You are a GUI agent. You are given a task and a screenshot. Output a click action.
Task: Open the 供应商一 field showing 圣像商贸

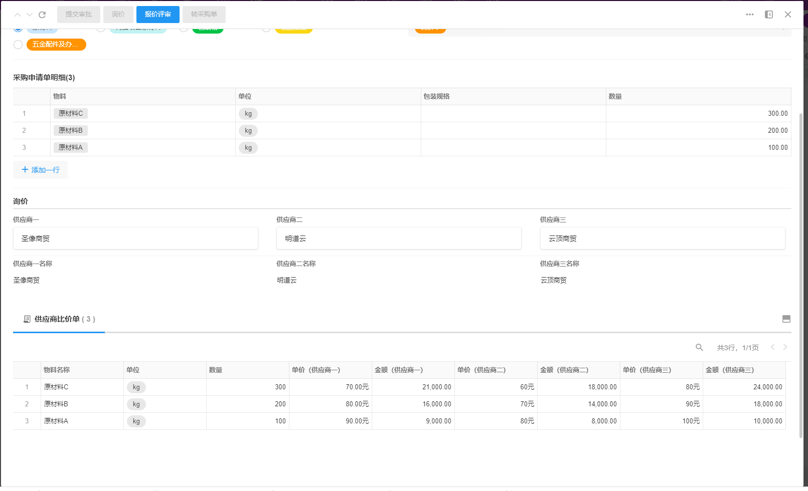[135, 238]
